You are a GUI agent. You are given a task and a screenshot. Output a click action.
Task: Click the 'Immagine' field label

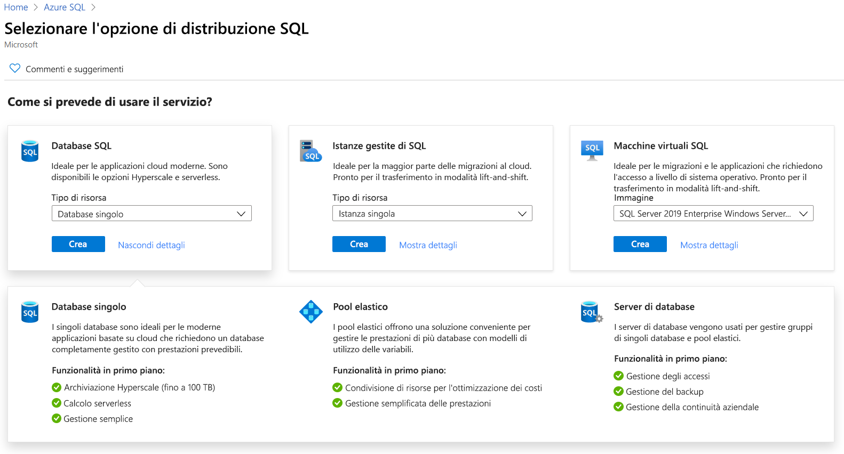tap(634, 198)
